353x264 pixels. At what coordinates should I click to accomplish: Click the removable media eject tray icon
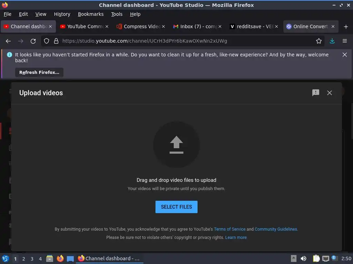(293, 258)
